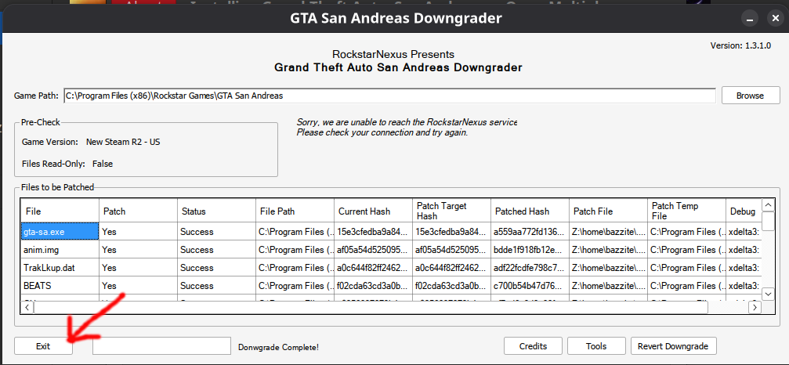Image resolution: width=789 pixels, height=365 pixels.
Task: Click current hash af05a54d525095... for anim.img
Action: (x=374, y=250)
